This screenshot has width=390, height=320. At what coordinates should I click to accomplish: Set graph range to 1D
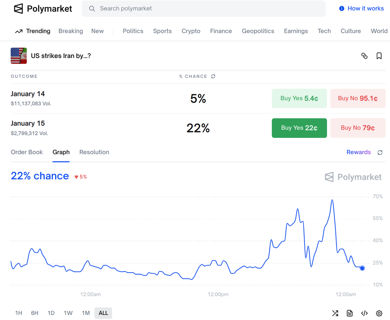point(51,313)
